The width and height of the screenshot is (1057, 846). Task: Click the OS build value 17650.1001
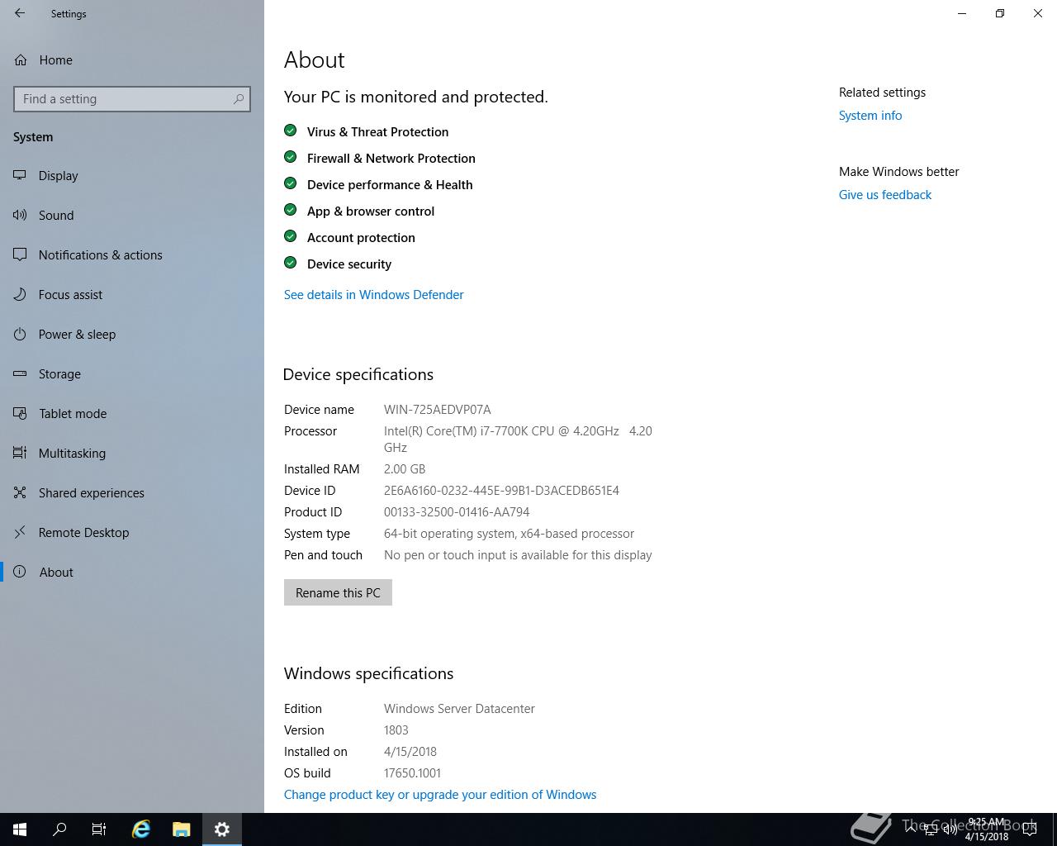412,772
